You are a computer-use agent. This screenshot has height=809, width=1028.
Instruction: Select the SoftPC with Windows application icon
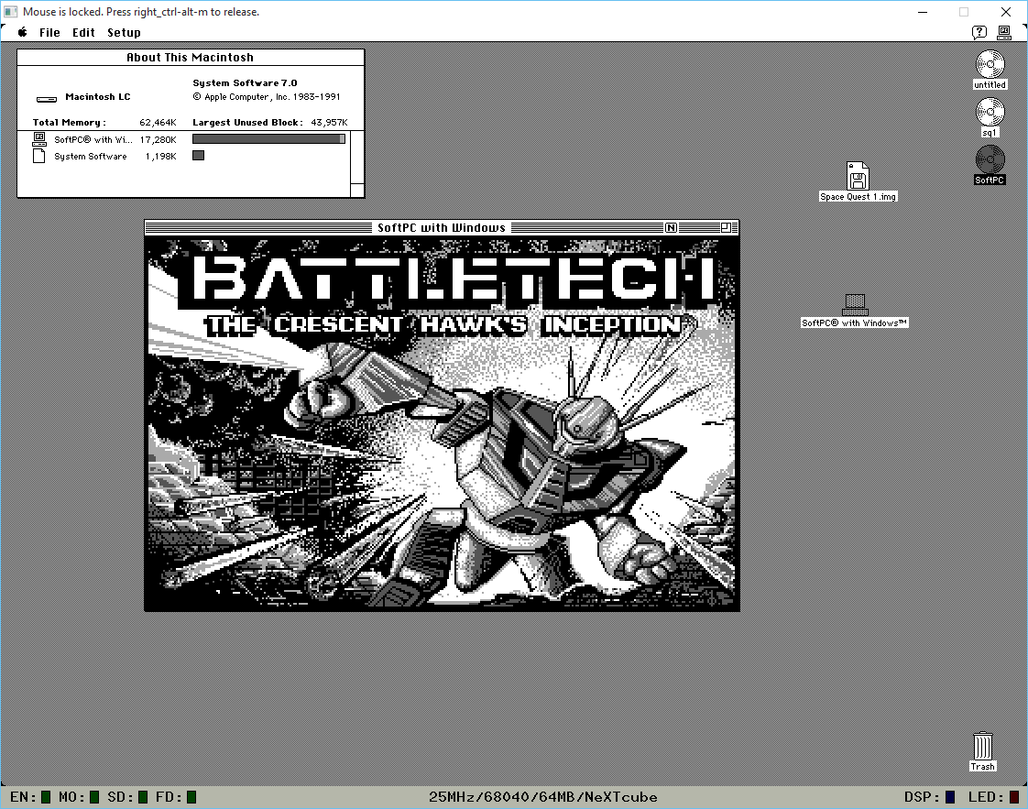854,304
